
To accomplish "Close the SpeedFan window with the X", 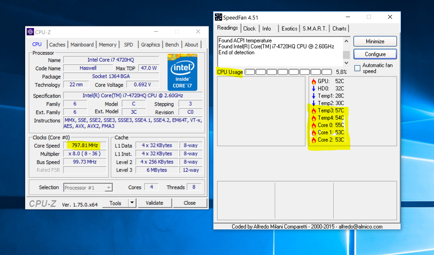I will 390,17.
